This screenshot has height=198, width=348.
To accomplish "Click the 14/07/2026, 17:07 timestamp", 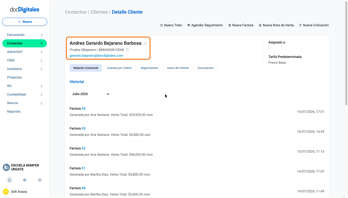I will (x=311, y=171).
